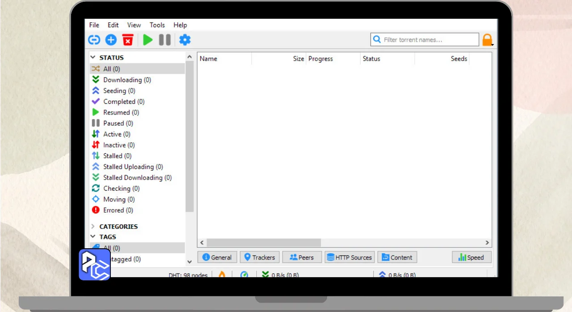
Task: Click the Add torrent link icon
Action: (94, 40)
